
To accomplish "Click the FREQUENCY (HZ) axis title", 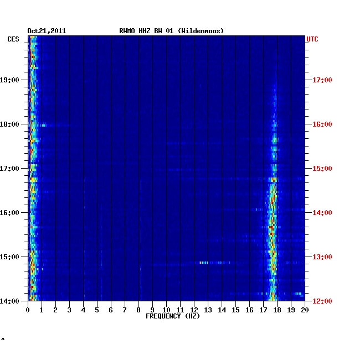I will click(173, 316).
